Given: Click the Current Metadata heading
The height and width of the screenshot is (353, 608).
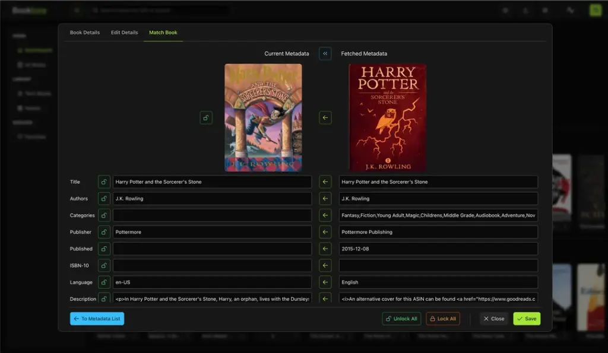Looking at the screenshot, I should (287, 53).
